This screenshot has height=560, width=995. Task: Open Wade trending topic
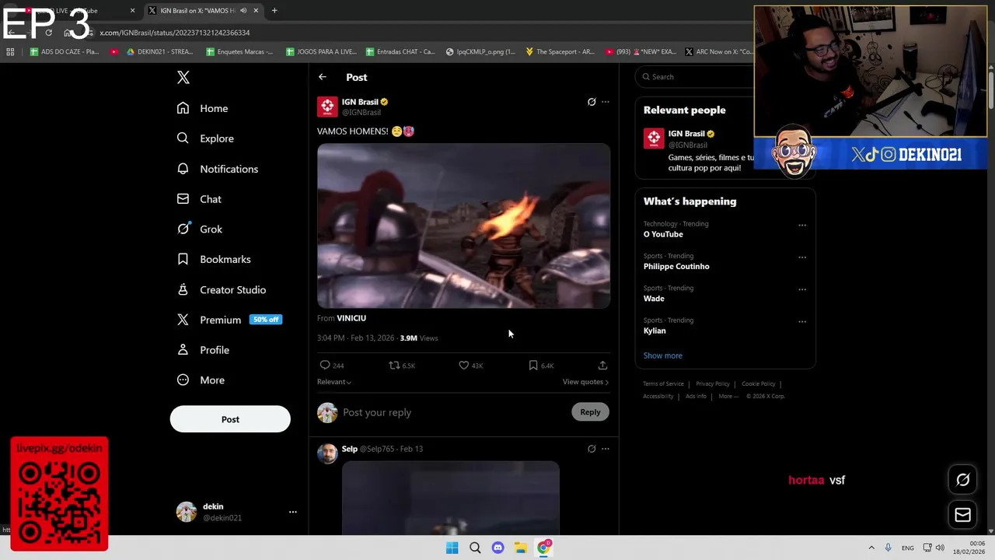(x=654, y=299)
